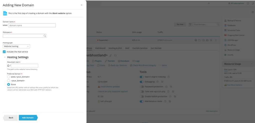The image size is (255, 123).
Task: Click the Webspace search magnifier icon
Action: click(x=45, y=36)
